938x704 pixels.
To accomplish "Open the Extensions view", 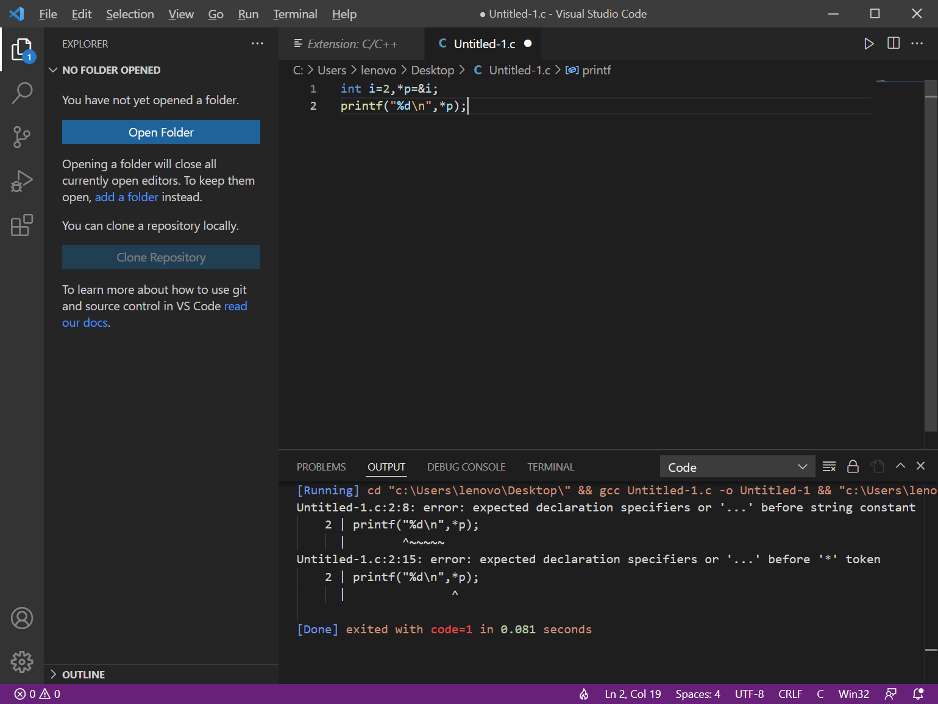I will 22,225.
